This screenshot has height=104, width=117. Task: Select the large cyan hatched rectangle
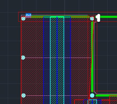click(57, 60)
